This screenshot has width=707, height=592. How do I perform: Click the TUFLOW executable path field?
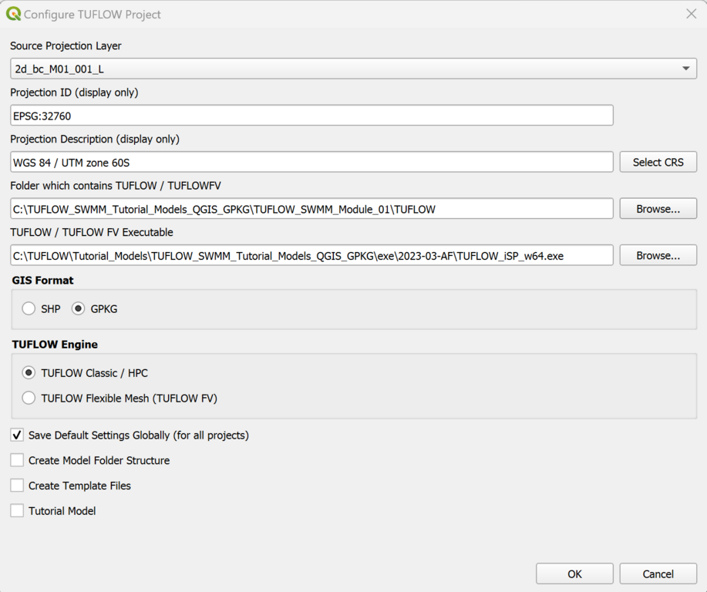(x=311, y=255)
